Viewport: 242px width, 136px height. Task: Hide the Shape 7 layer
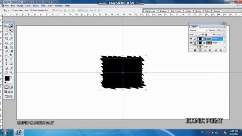point(191,43)
